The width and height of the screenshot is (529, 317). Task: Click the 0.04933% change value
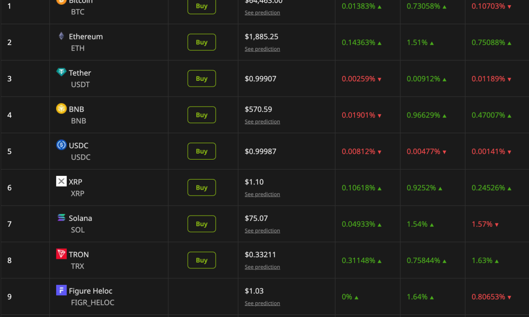[358, 224]
